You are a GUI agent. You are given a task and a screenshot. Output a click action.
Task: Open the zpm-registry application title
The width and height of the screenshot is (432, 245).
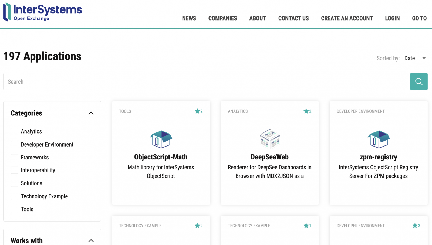click(379, 157)
